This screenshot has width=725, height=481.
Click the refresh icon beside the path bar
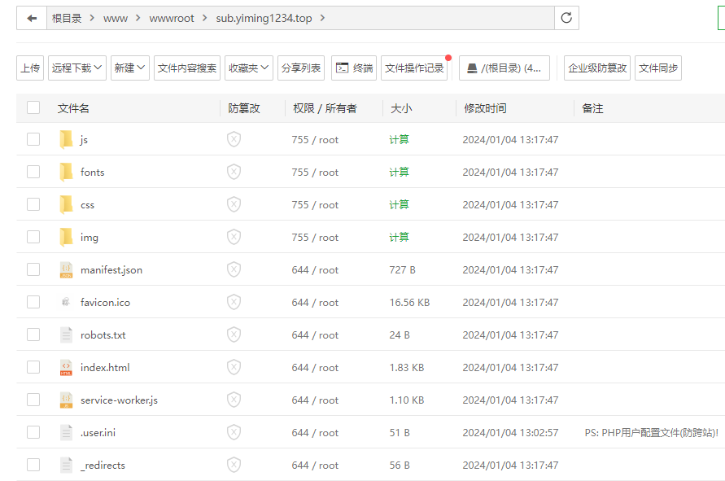click(566, 18)
